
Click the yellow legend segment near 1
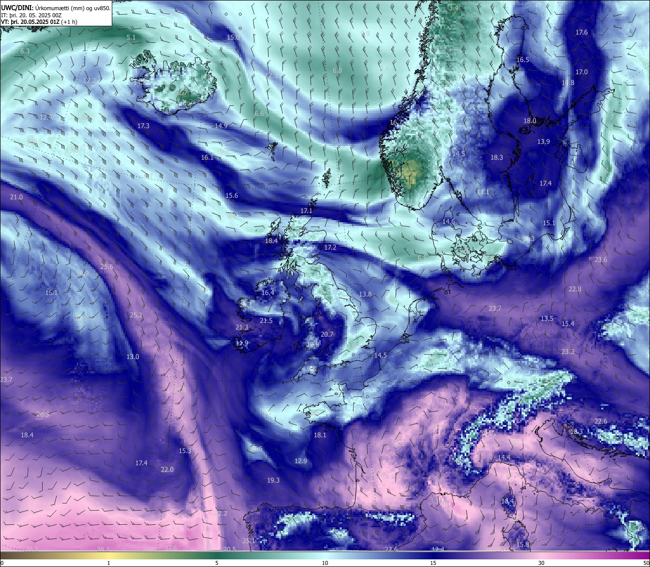click(x=108, y=555)
